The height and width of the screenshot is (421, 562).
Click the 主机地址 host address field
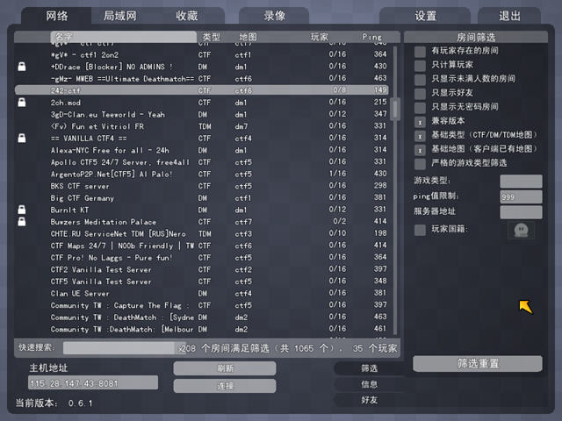(93, 382)
